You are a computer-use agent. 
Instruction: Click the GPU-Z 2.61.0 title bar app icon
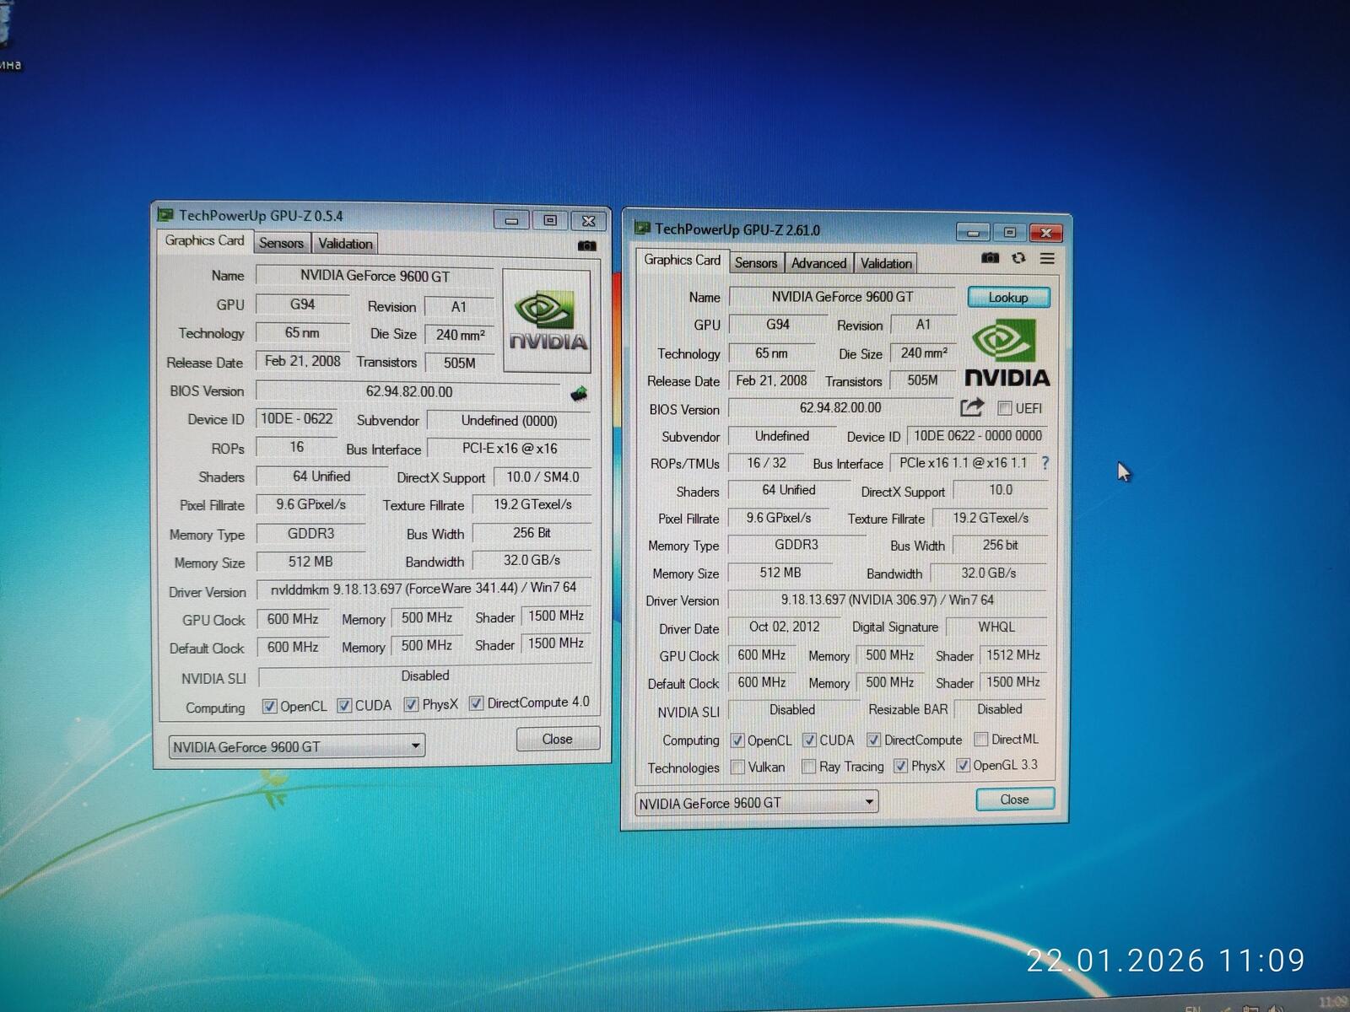642,229
